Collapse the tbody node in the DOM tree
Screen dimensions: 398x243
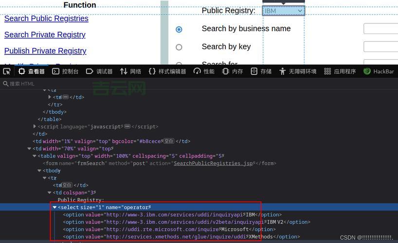pyautogui.click(x=40, y=171)
